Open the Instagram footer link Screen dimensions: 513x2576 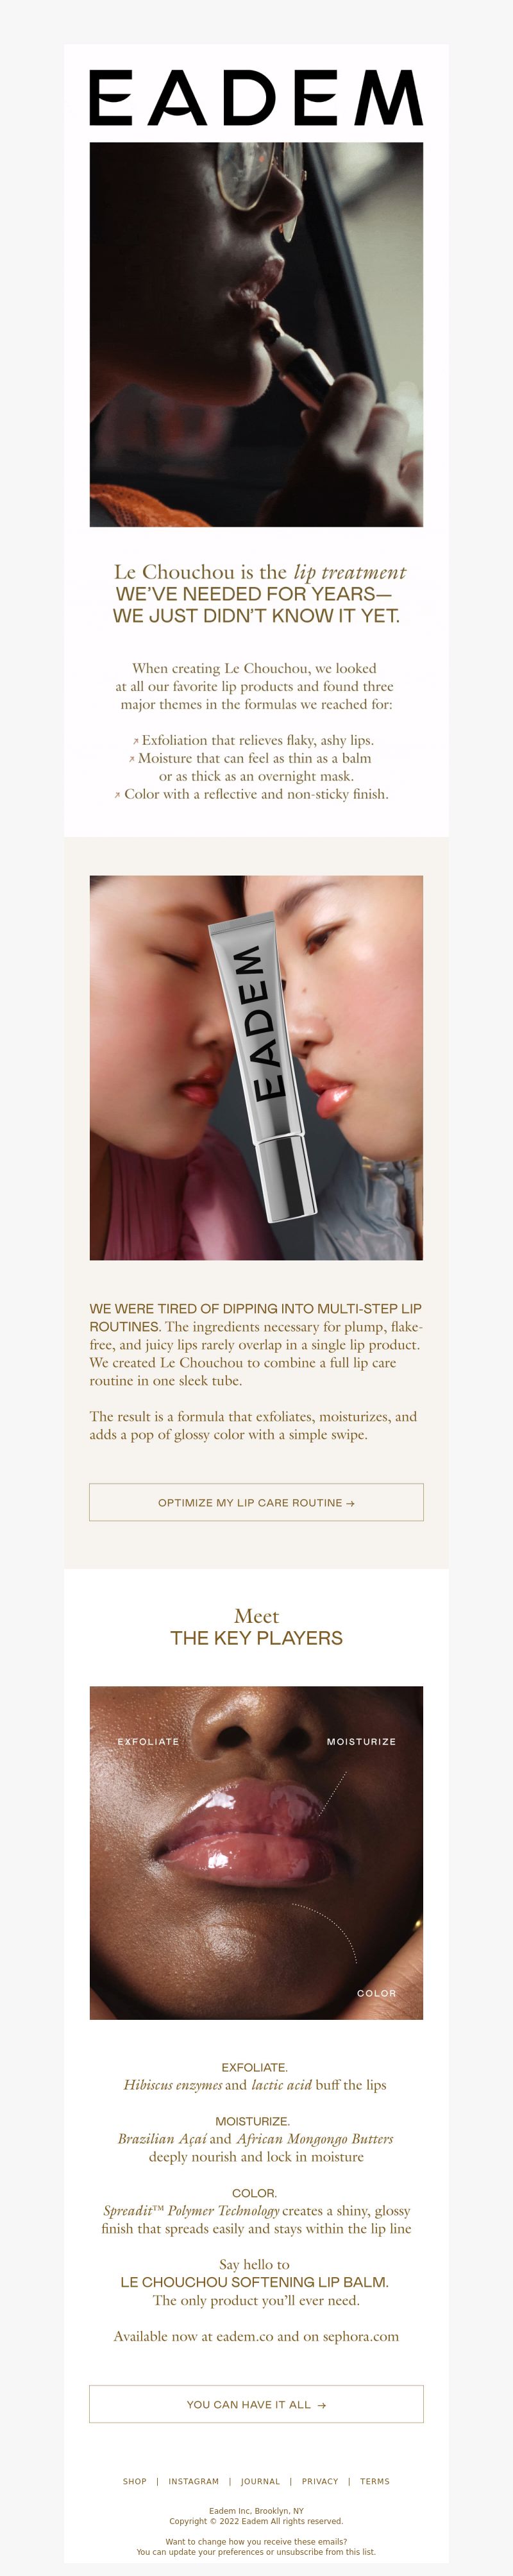tap(194, 2481)
